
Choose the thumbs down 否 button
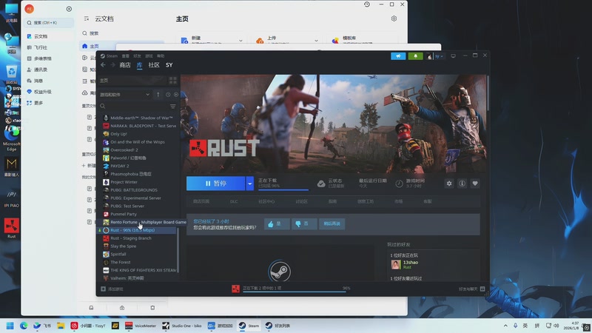tap(304, 224)
